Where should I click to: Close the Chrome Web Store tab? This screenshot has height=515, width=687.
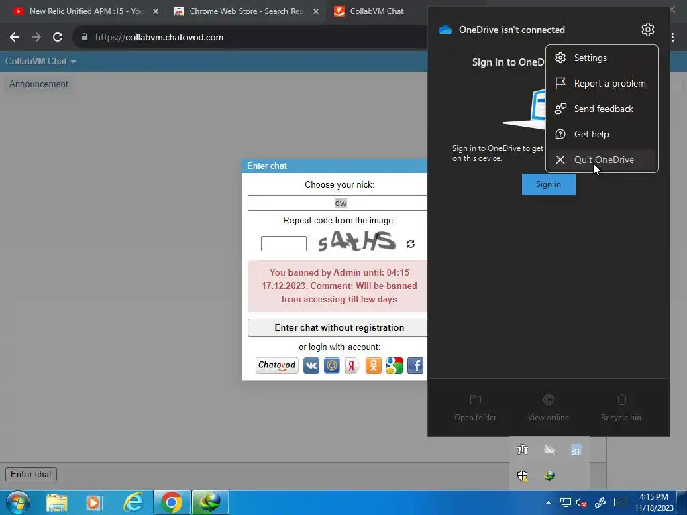(x=316, y=11)
